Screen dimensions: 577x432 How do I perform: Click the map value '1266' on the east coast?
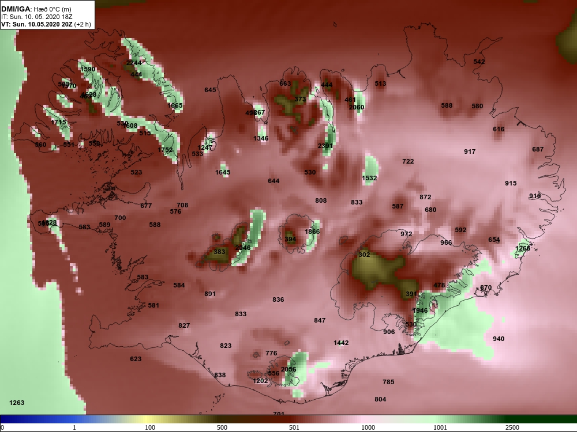point(523,249)
